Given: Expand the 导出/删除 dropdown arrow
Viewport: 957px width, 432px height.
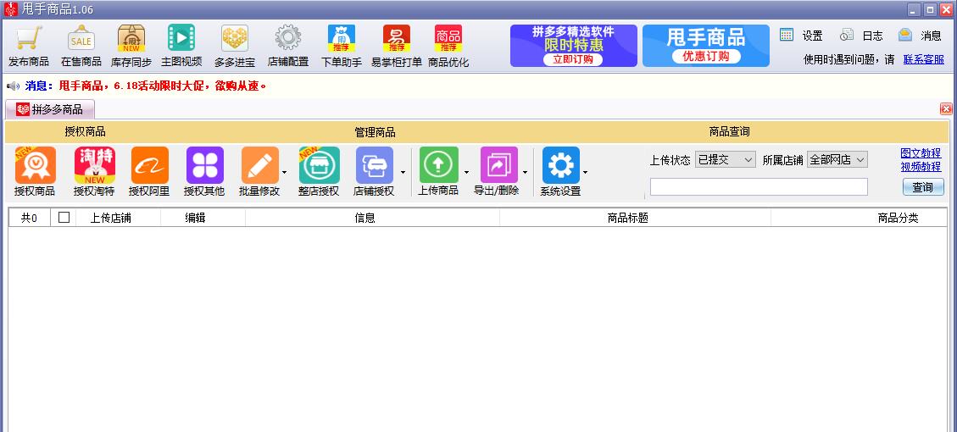Looking at the screenshot, I should 525,173.
